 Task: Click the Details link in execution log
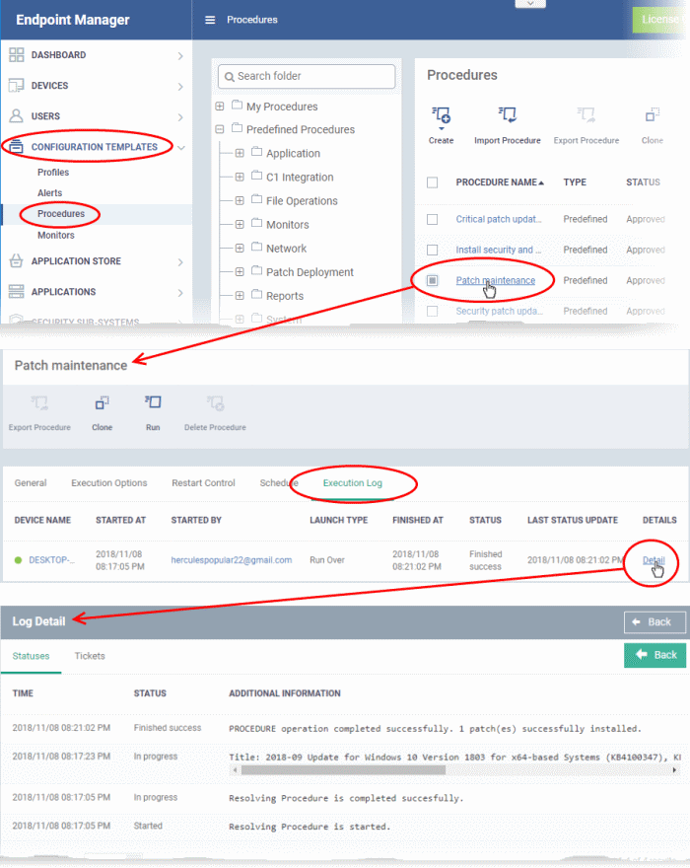[x=654, y=560]
